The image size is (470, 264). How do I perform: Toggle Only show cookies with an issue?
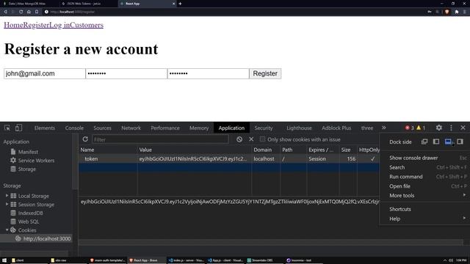263,139
